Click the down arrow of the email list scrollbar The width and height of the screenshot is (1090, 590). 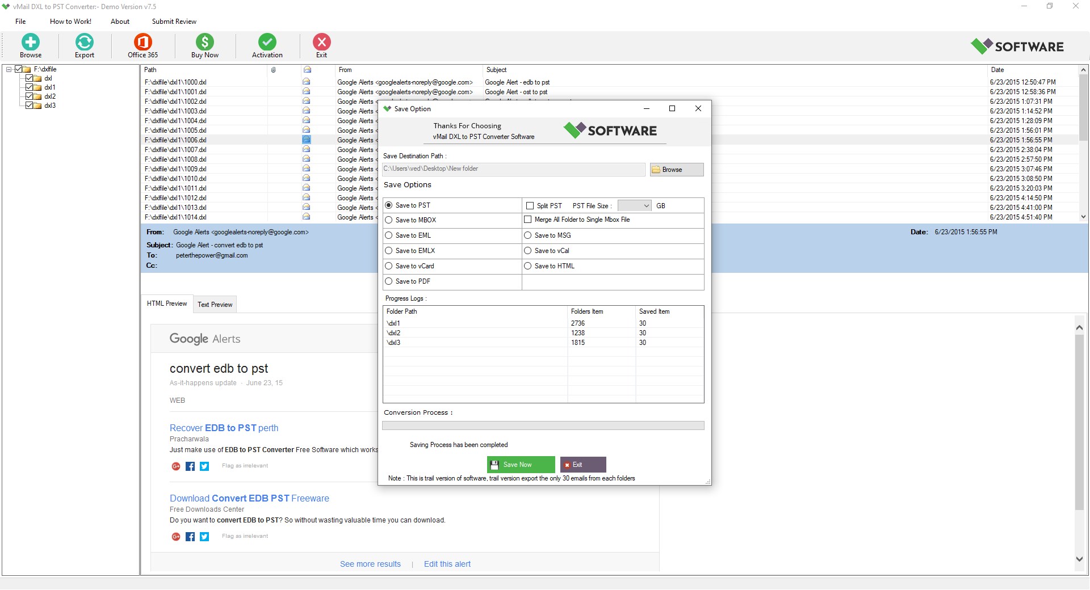coord(1083,217)
